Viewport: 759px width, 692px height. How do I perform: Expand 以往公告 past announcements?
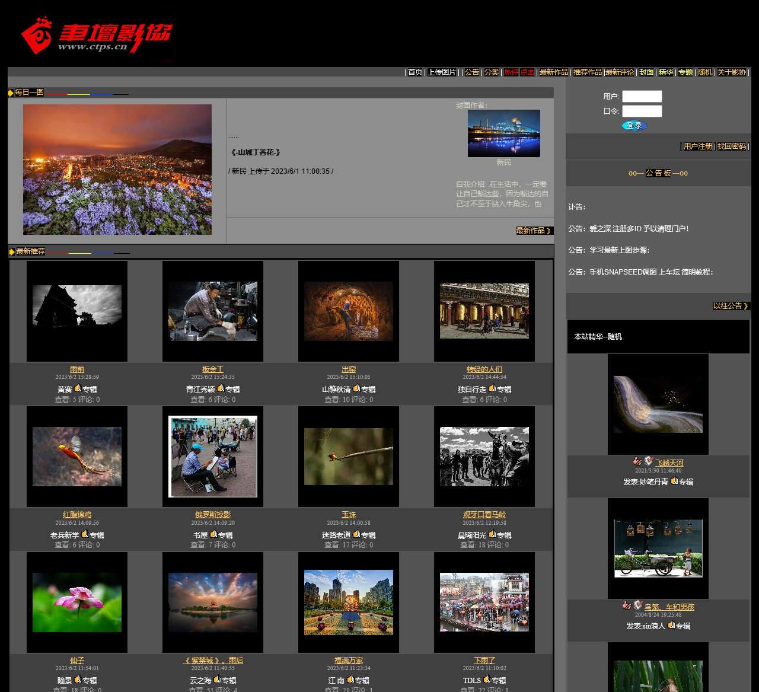(x=731, y=306)
